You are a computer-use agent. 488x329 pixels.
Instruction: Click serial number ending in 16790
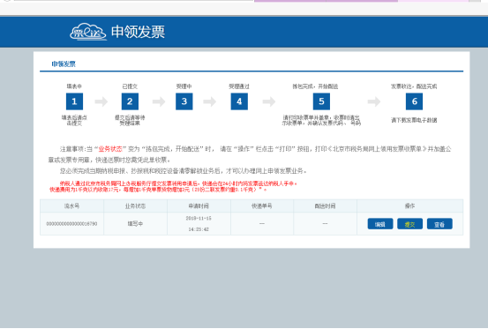pyautogui.click(x=71, y=223)
